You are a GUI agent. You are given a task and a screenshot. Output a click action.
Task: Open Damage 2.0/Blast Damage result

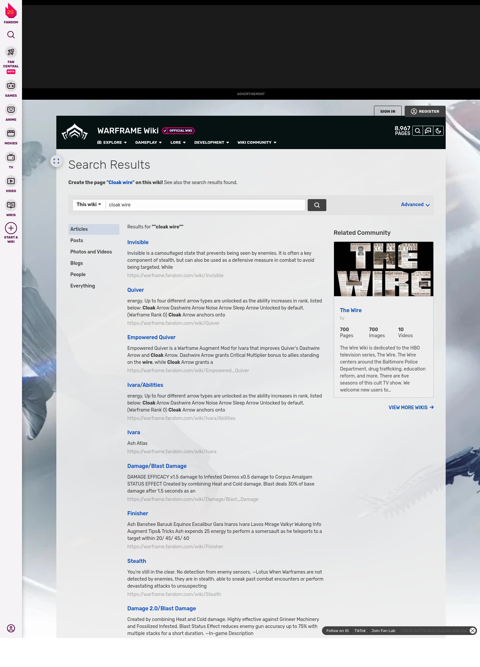(162, 609)
